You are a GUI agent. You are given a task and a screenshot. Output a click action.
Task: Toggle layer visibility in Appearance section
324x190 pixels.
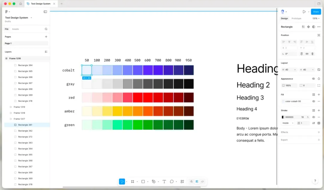click(313, 79)
